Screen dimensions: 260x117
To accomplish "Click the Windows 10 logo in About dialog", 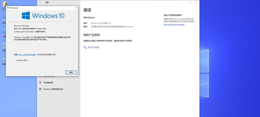I will tap(43, 16).
